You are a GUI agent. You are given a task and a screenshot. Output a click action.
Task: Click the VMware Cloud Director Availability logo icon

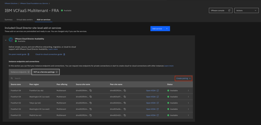(11, 40)
